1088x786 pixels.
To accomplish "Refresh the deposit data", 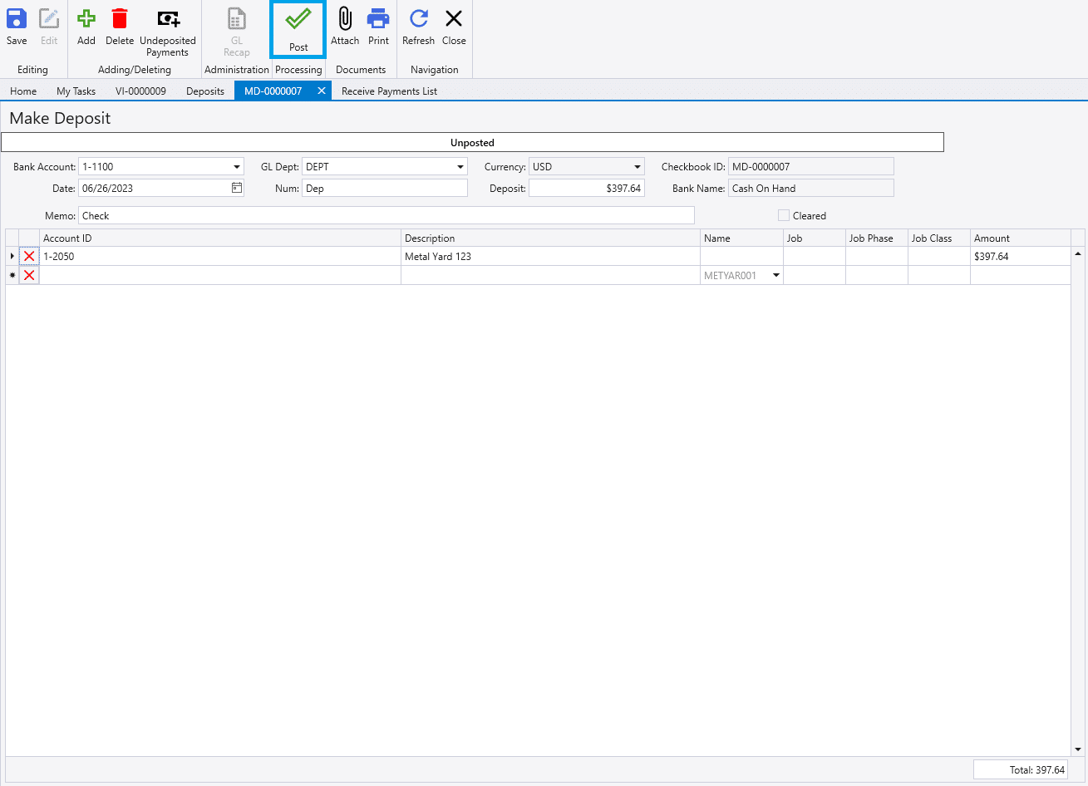I will coord(418,29).
